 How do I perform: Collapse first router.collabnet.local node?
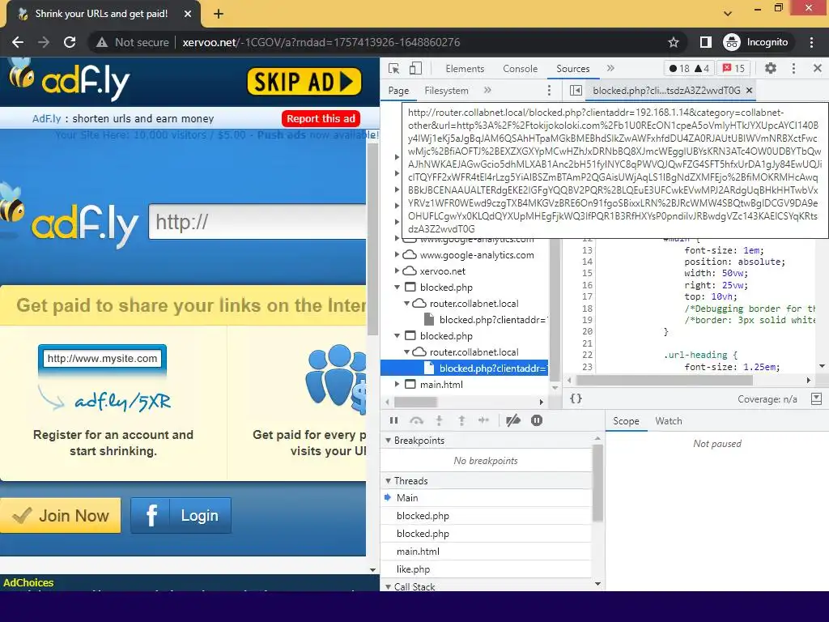tap(406, 304)
